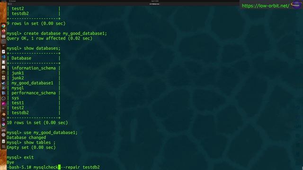Click the 'Empty set (0.00 sec)' line

point(31,147)
